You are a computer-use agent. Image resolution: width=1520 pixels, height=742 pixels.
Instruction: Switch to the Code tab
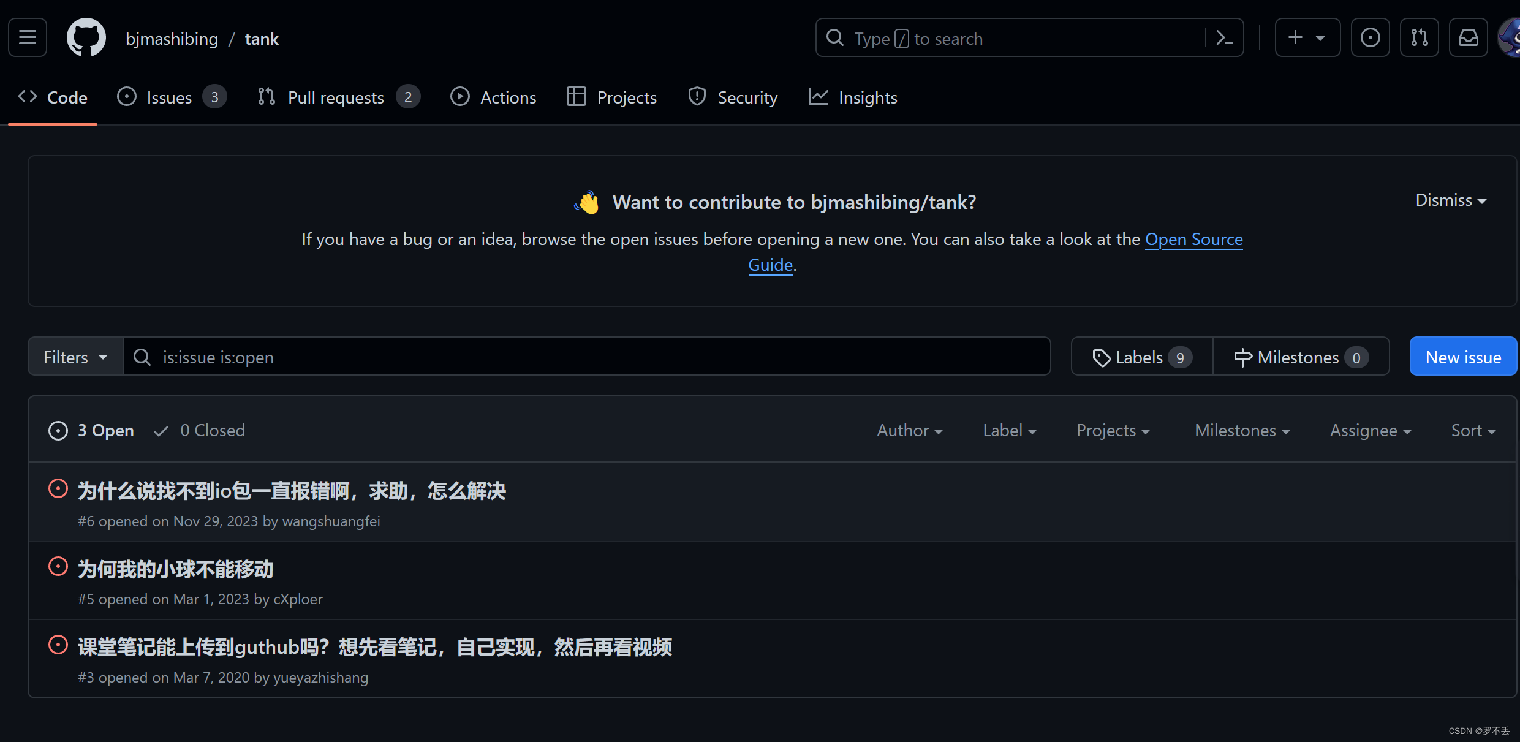click(53, 97)
